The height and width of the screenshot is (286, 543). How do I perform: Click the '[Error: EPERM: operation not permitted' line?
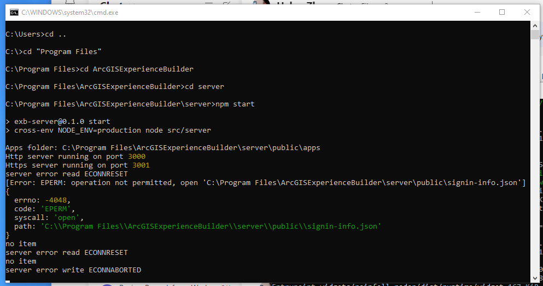[x=266, y=183]
